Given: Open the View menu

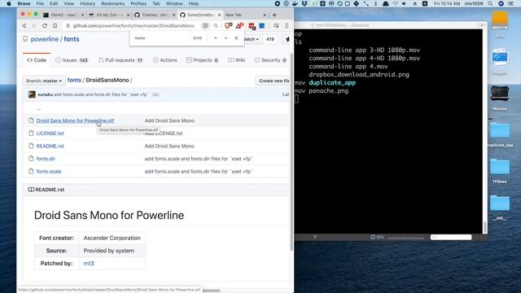Looking at the screenshot, I should pos(68,3).
